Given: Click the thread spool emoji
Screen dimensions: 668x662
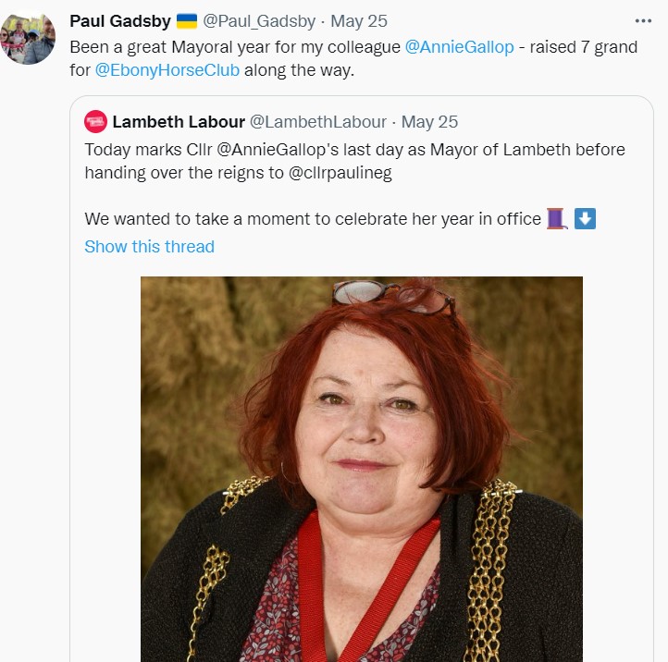Looking at the screenshot, I should (555, 219).
